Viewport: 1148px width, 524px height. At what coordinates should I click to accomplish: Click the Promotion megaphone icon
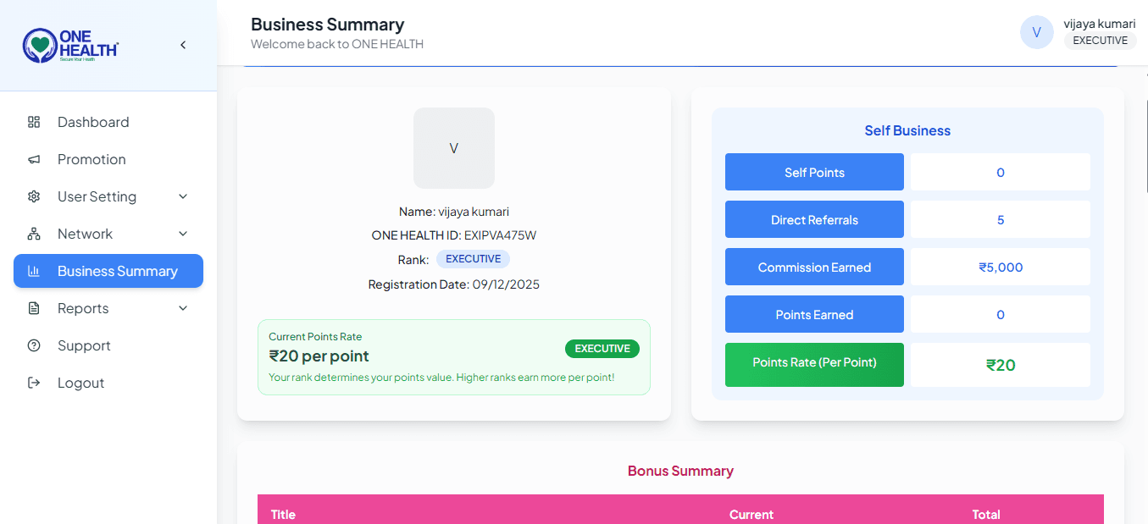(x=34, y=159)
